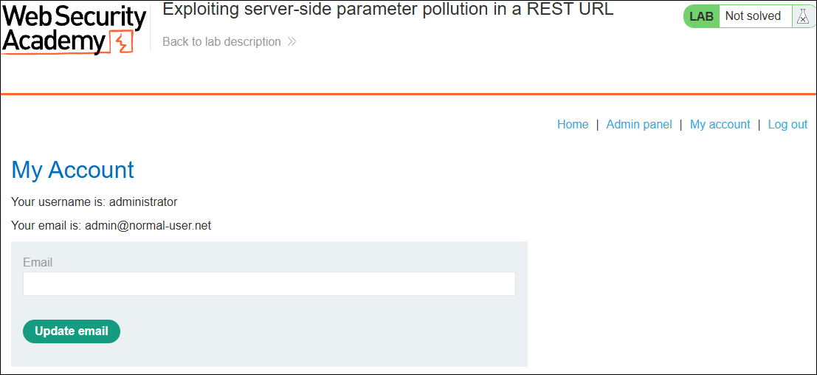Select the Log out link

point(787,125)
